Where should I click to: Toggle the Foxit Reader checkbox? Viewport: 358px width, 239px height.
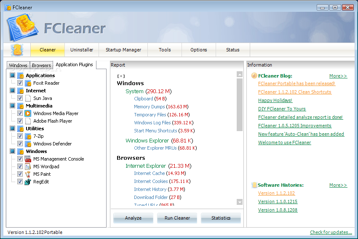(20, 83)
